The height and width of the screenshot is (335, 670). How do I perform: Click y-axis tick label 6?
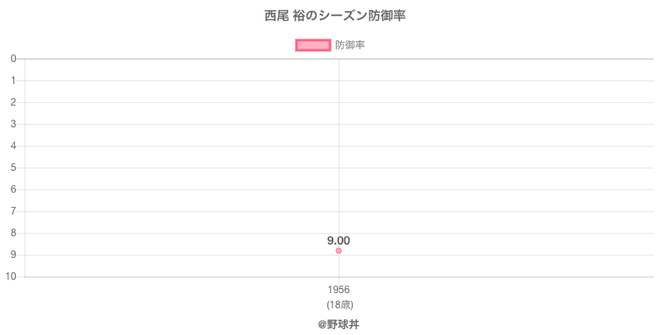(x=14, y=189)
